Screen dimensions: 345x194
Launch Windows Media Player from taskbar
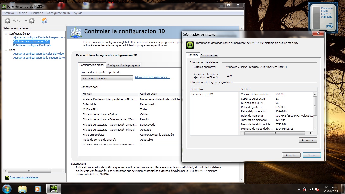click(38, 189)
